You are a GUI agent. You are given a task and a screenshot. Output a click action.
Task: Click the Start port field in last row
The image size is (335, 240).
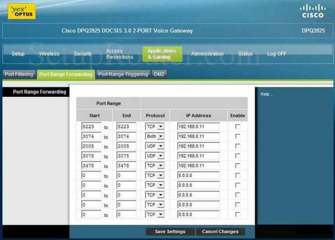point(91,214)
